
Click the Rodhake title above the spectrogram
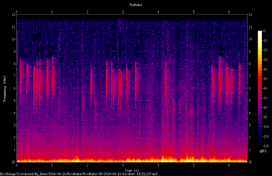point(136,5)
